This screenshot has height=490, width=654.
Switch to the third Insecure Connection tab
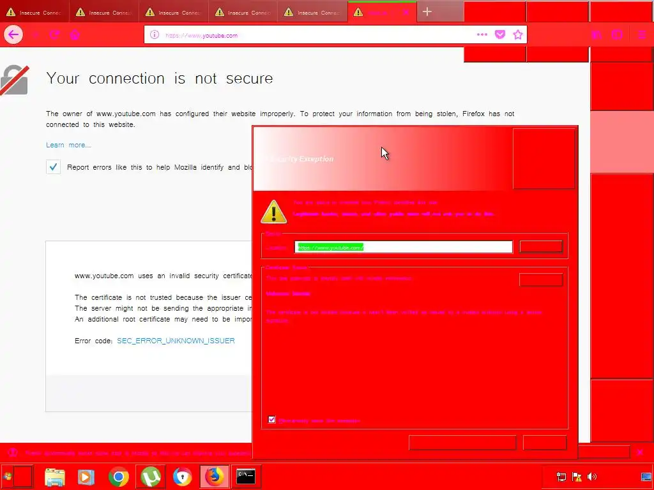point(174,13)
